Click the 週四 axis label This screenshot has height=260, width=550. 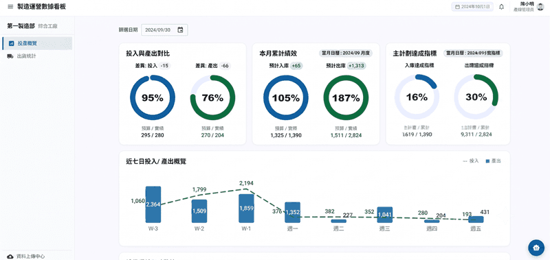[432, 229]
